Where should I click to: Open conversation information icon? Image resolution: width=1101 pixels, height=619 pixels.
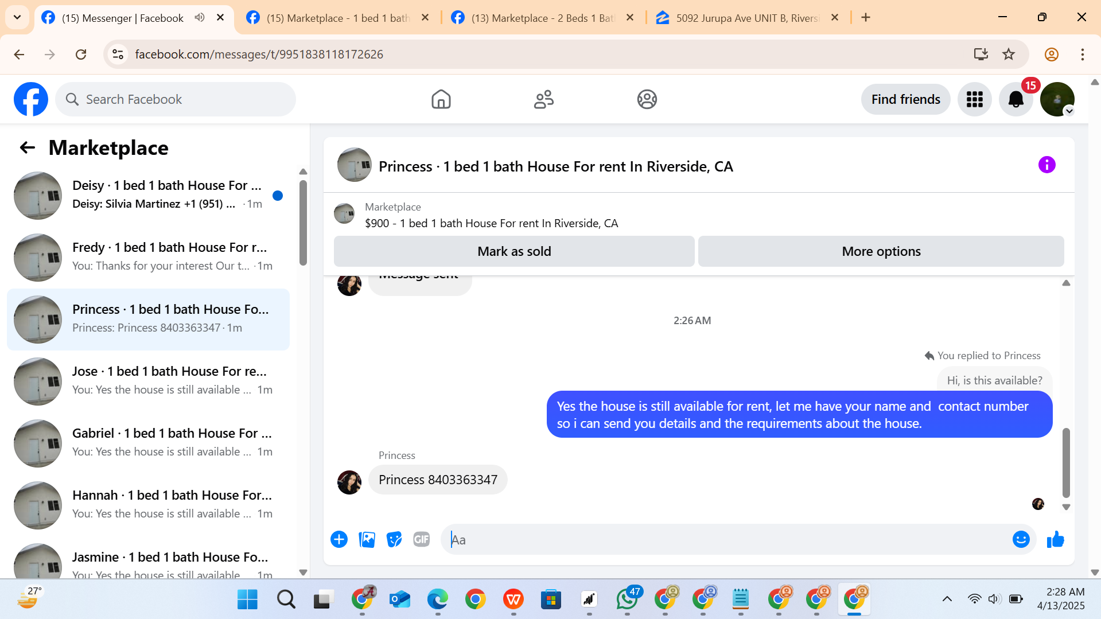click(x=1046, y=165)
